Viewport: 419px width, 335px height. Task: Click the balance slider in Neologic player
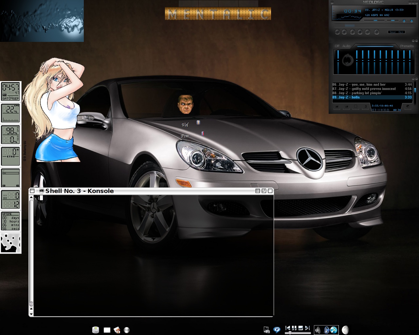393,20
